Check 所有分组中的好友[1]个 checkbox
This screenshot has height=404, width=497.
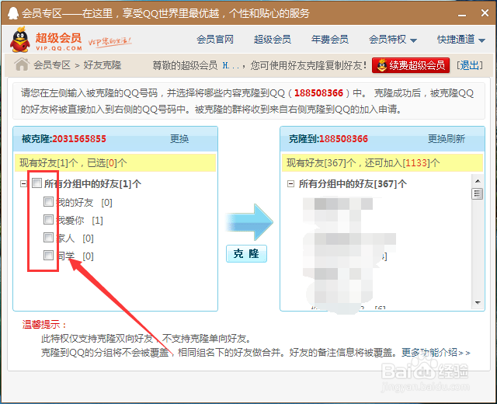point(36,183)
